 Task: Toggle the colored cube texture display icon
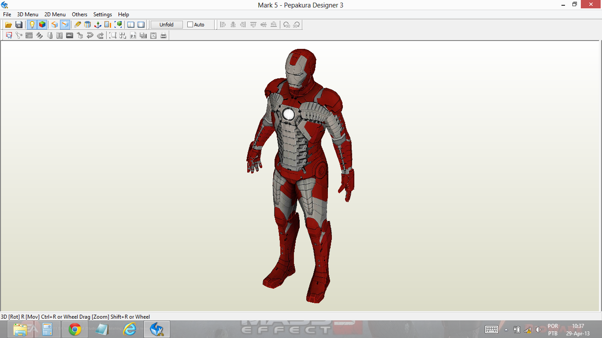point(42,25)
